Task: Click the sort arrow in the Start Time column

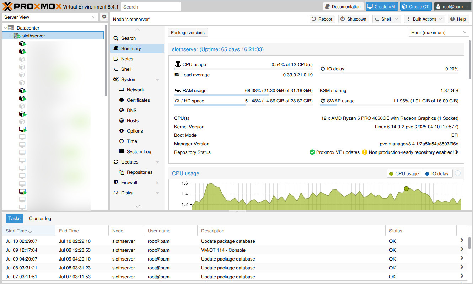Action: point(30,231)
